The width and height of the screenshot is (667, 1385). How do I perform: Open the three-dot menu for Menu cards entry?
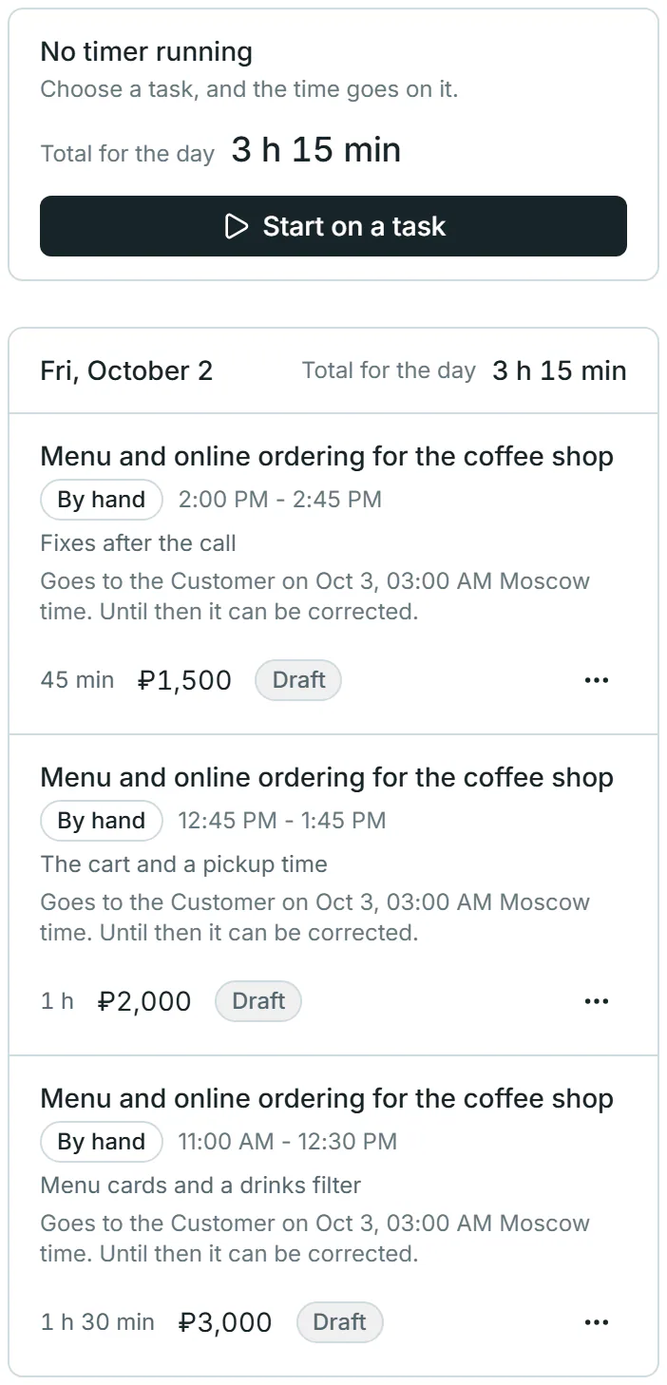[x=596, y=1322]
